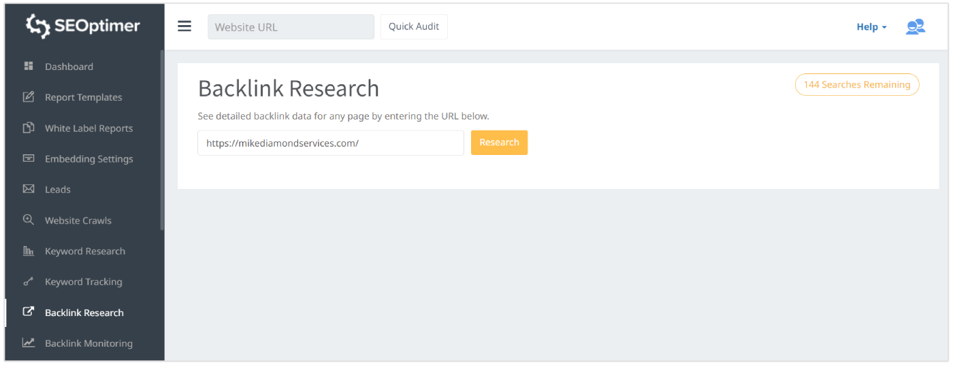
Task: Click the Quick Audit button
Action: pyautogui.click(x=414, y=27)
